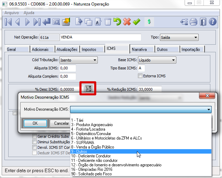
Task: Expand the Cód Tributação dropdown
Action: pos(79,60)
